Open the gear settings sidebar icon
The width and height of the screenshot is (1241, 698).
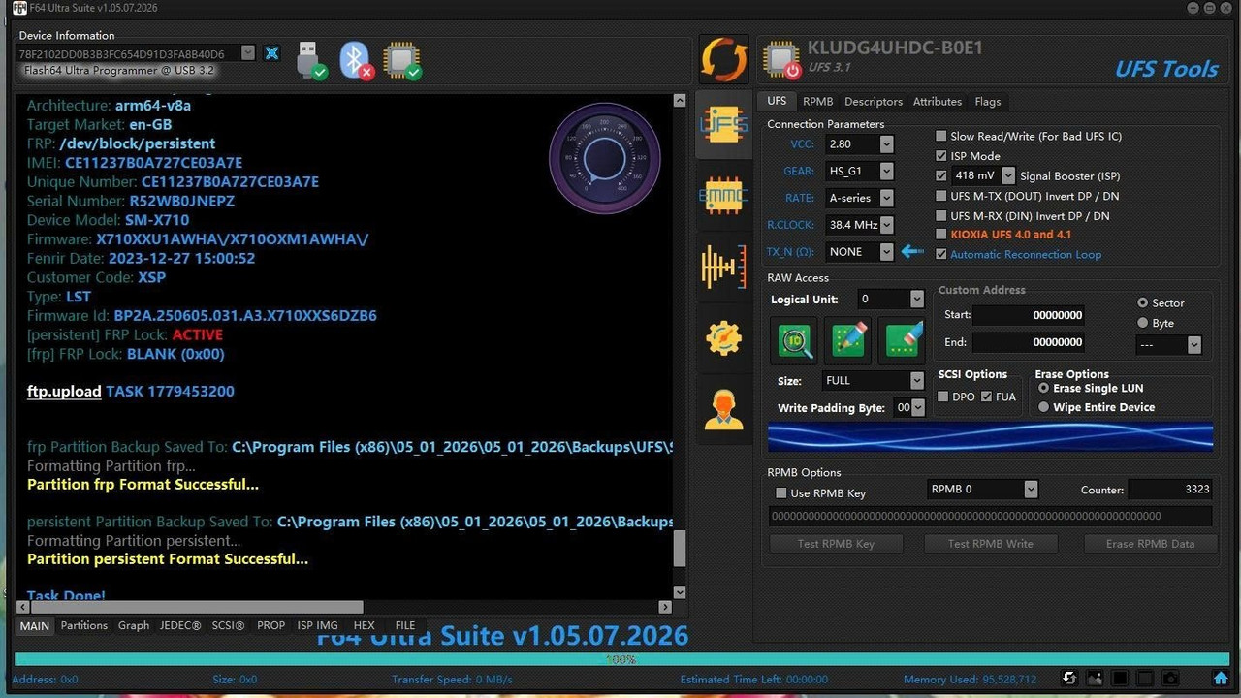pyautogui.click(x=724, y=337)
